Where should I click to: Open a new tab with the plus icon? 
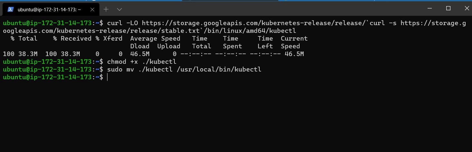coord(106,9)
